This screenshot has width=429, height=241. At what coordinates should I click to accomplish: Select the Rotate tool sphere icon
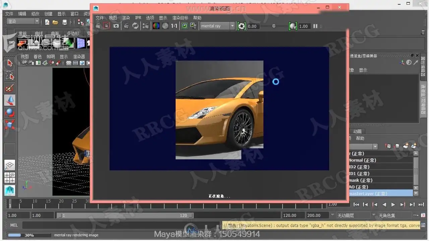coord(10,112)
